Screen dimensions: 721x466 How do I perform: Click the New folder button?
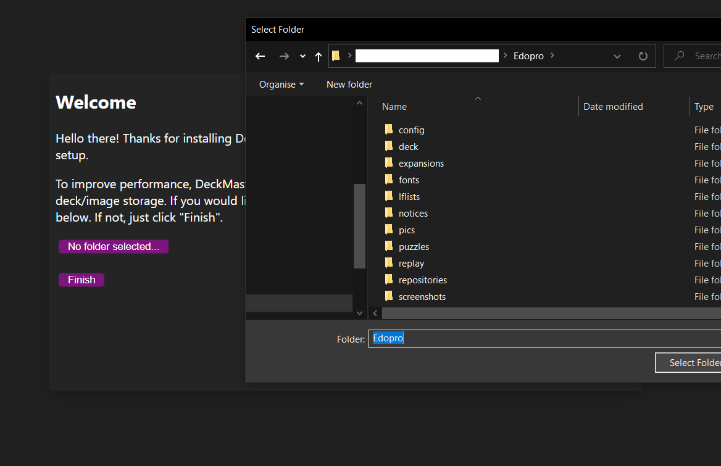tap(349, 85)
